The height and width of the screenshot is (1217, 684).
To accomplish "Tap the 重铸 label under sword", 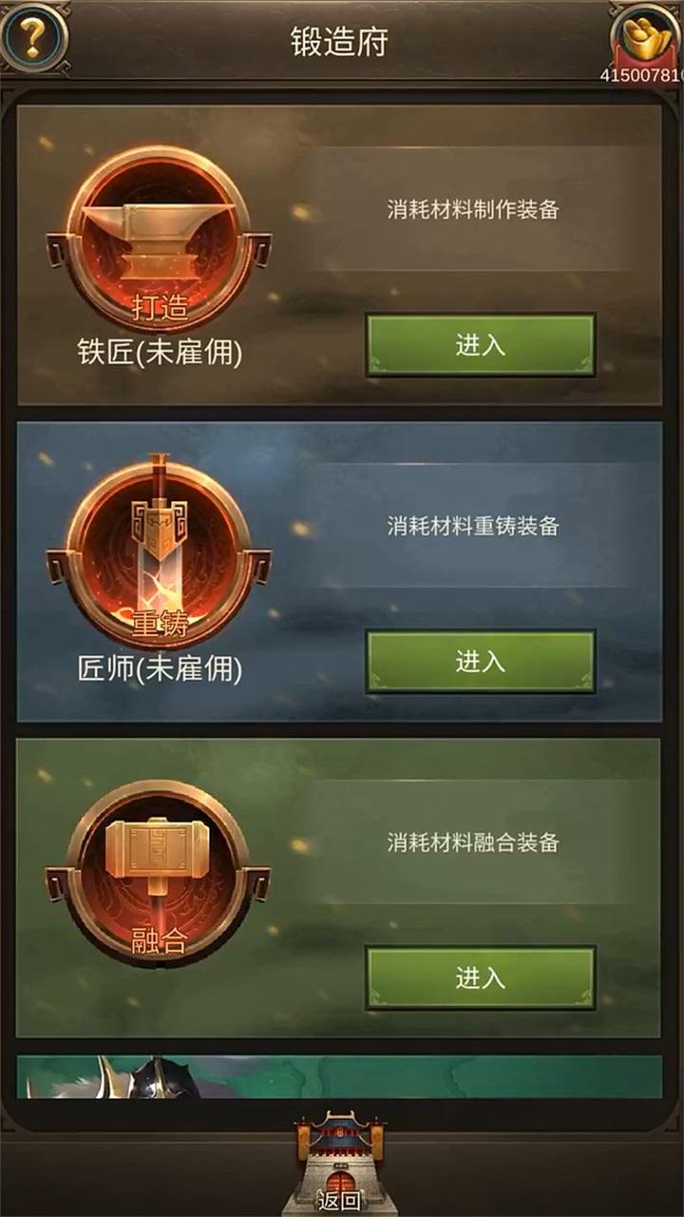I will [x=159, y=625].
